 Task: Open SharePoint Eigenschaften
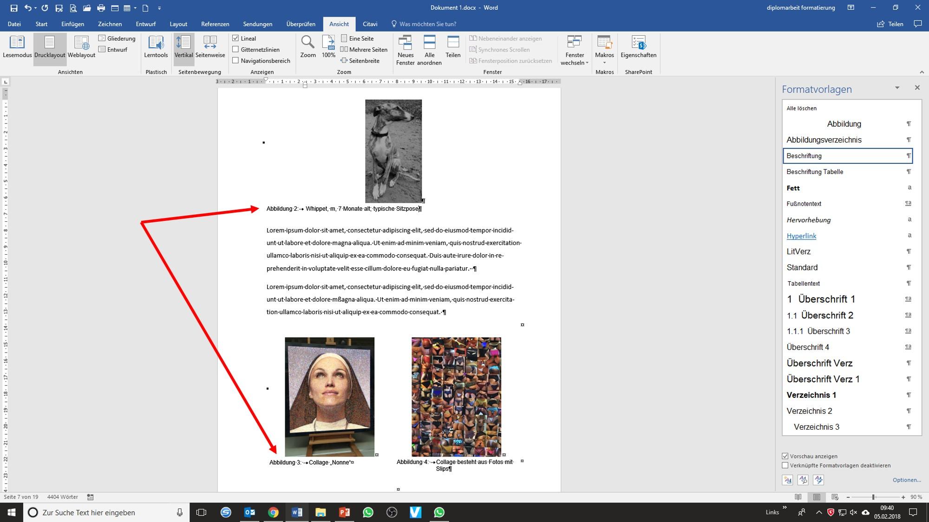[x=638, y=47]
